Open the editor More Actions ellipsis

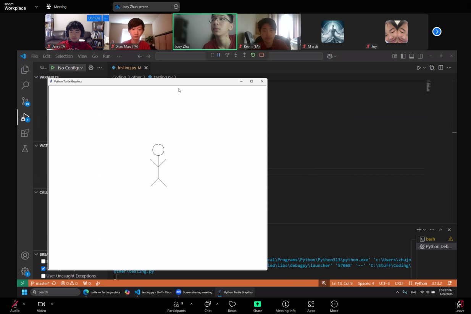tap(449, 68)
